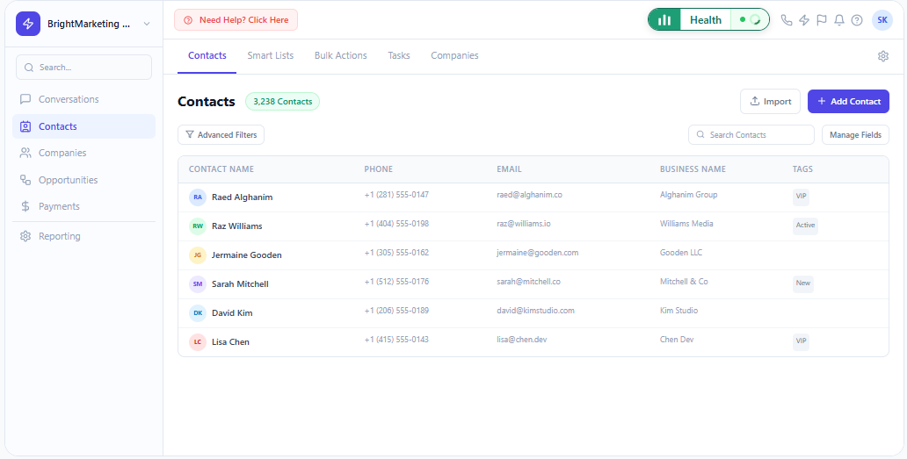This screenshot has width=907, height=459.
Task: Click the DK avatar for David Kim
Action: (x=198, y=312)
